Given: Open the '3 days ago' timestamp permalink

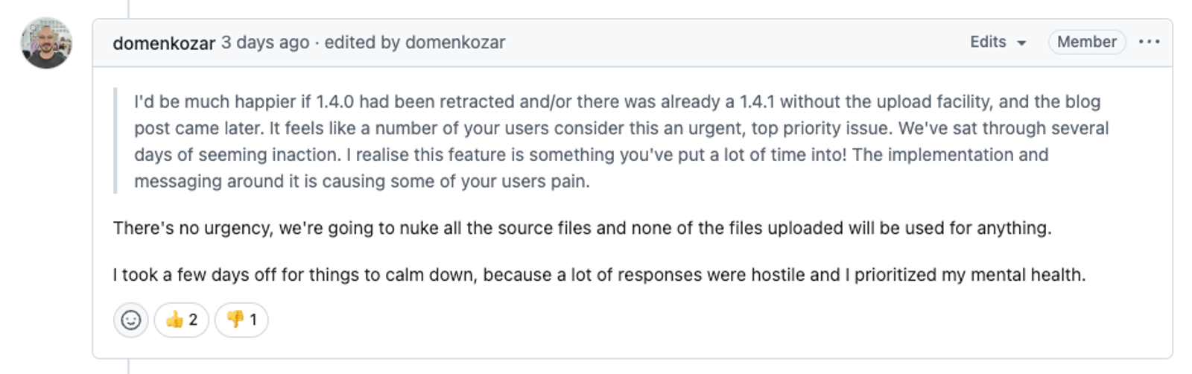Looking at the screenshot, I should [265, 42].
